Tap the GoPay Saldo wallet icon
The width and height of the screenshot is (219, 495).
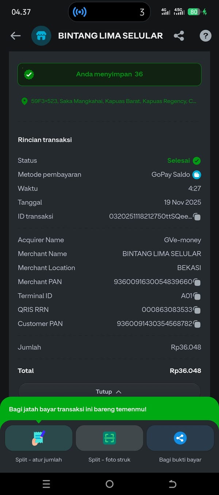(197, 175)
